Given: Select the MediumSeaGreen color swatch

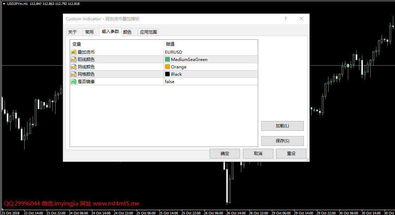Looking at the screenshot, I should 167,60.
